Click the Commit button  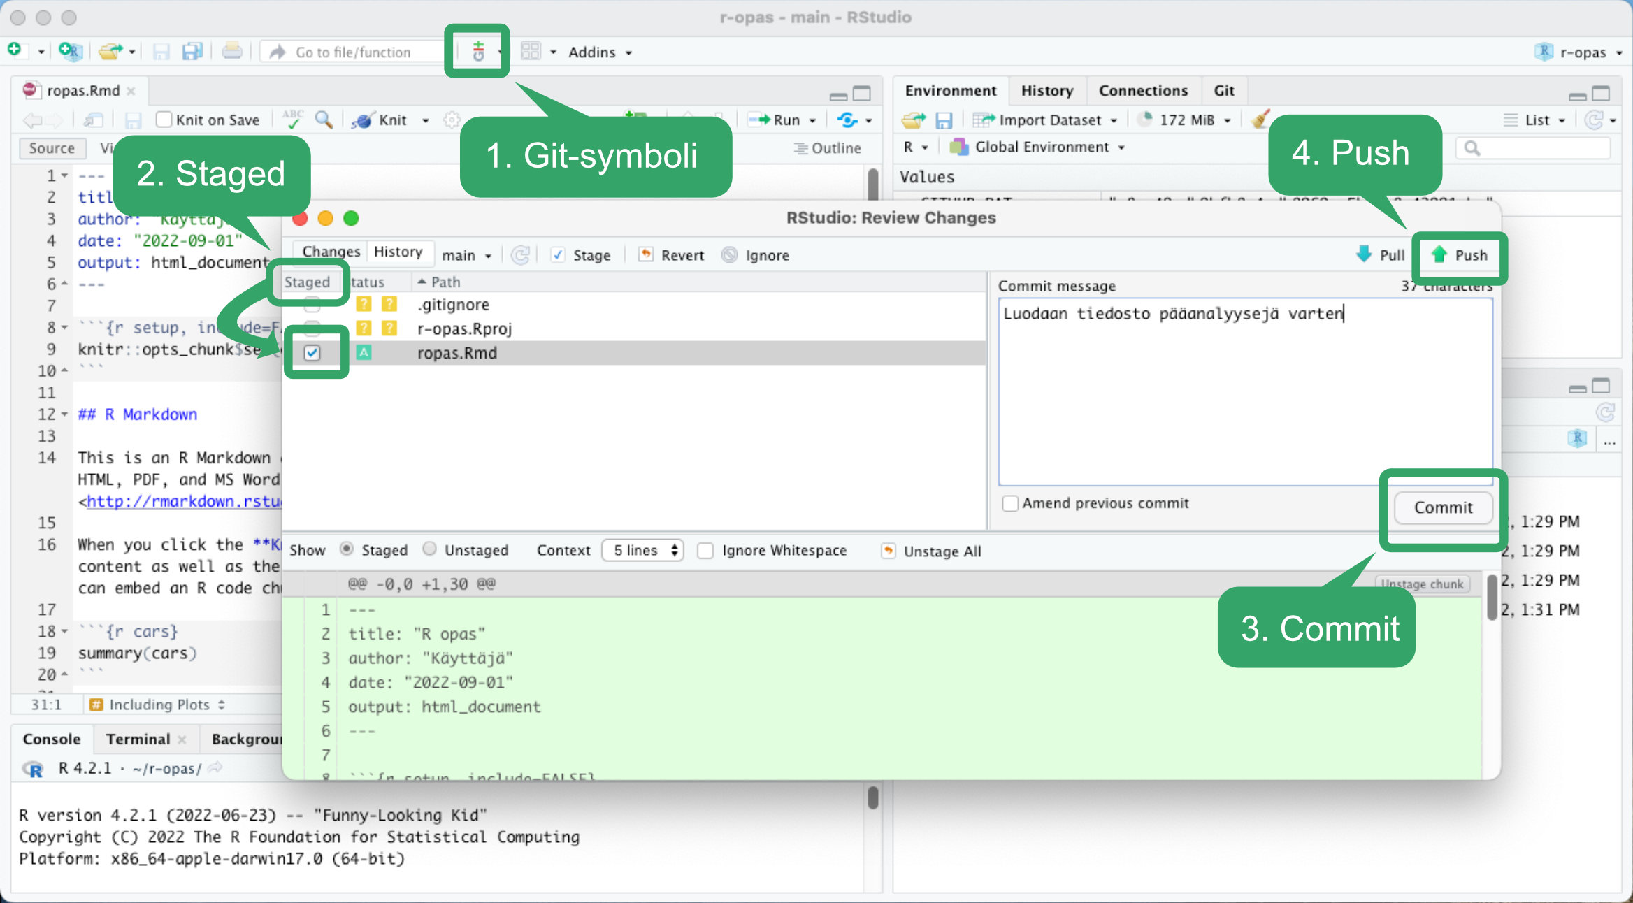1441,506
